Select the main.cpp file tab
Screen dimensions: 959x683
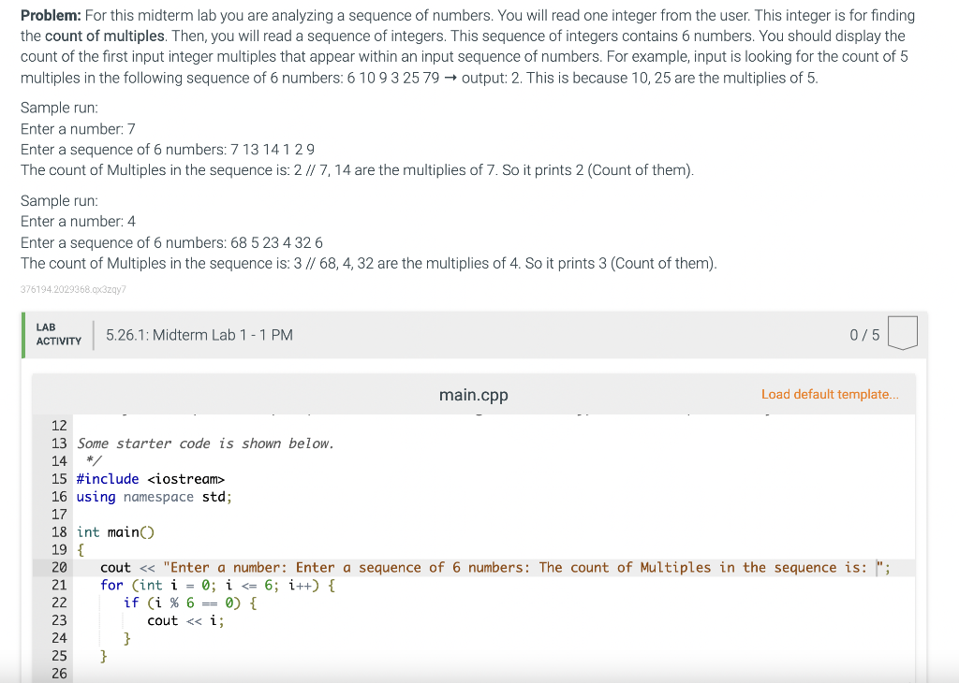[x=473, y=395]
